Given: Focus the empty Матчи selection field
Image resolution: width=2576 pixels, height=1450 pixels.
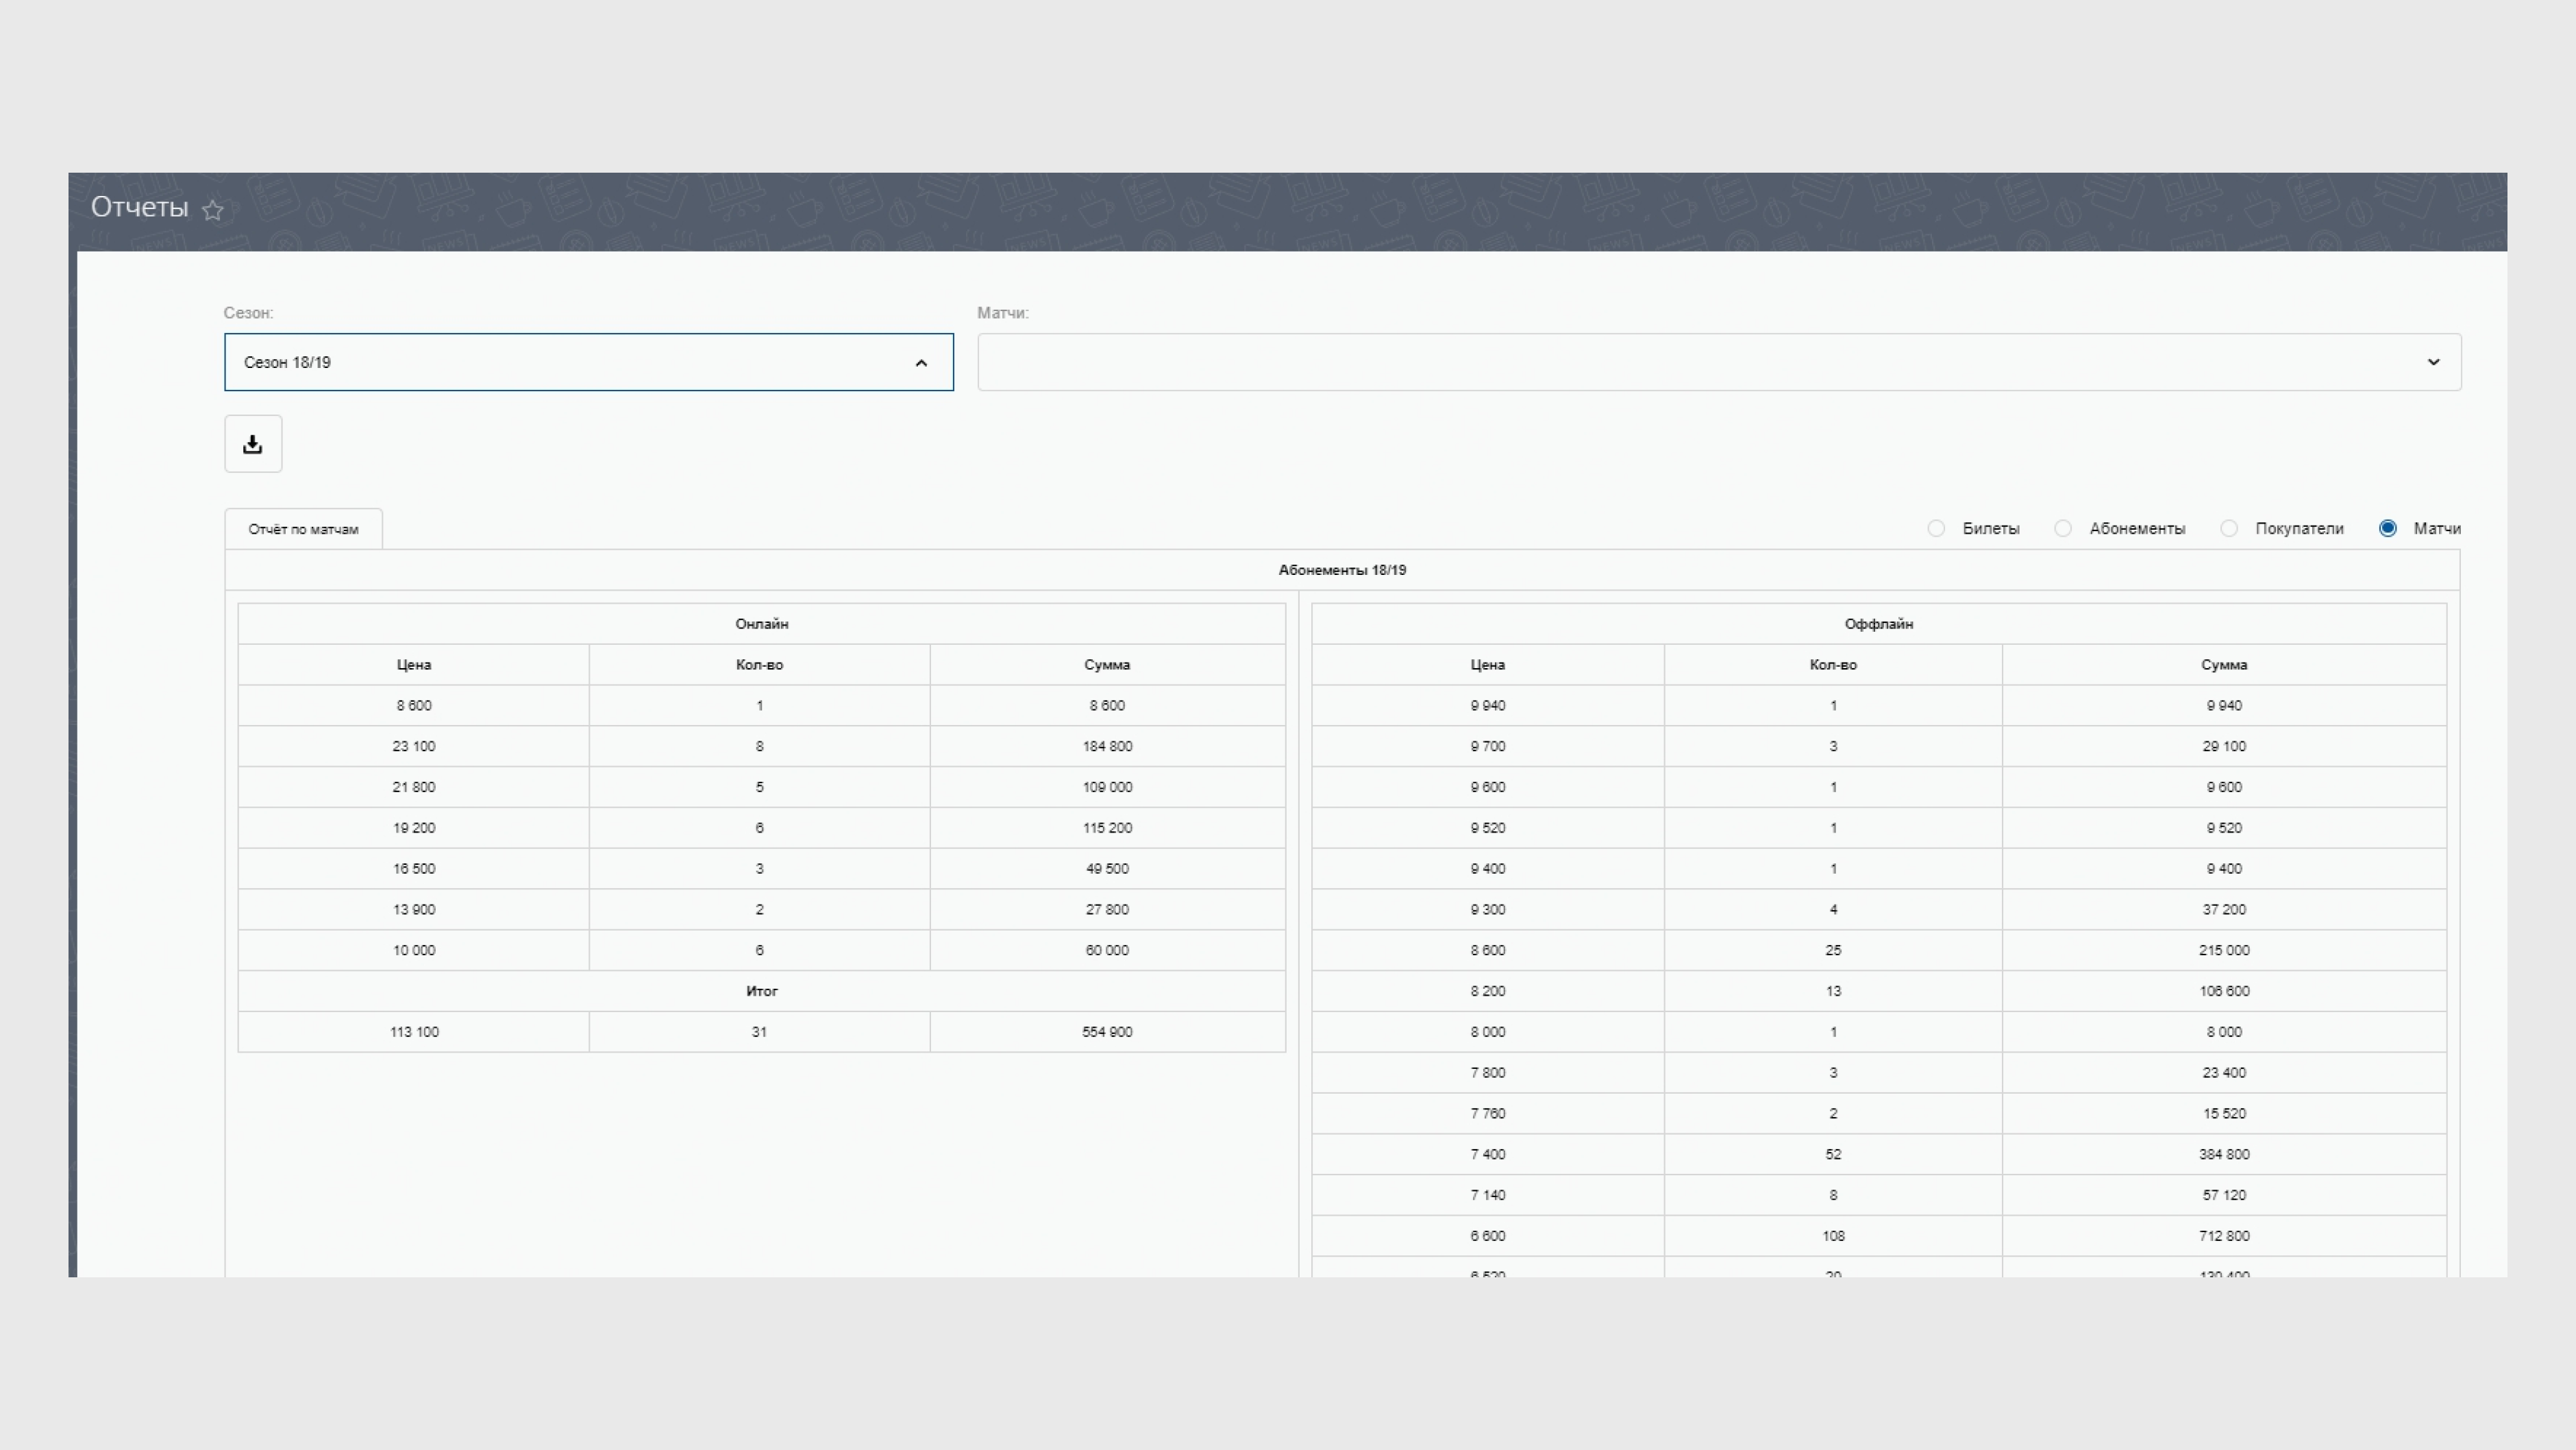Looking at the screenshot, I should click(x=1719, y=362).
